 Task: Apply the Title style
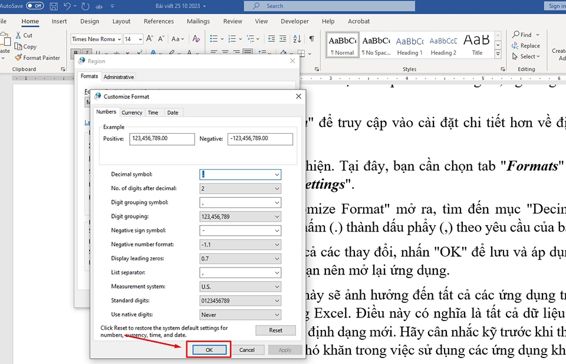[477, 45]
